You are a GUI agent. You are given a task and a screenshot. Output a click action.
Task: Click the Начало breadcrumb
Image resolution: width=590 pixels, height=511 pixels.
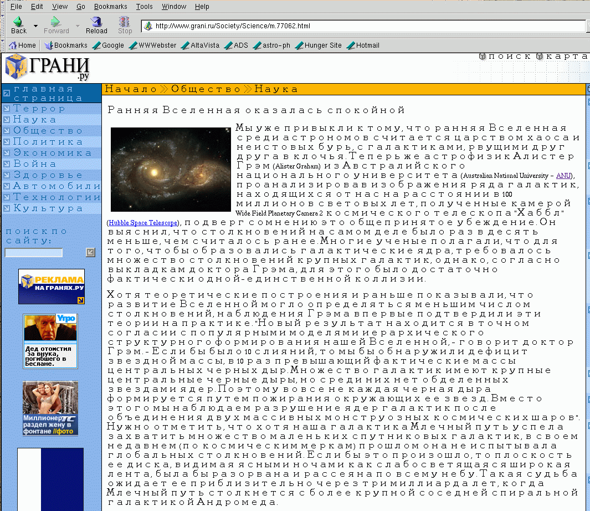pos(131,89)
